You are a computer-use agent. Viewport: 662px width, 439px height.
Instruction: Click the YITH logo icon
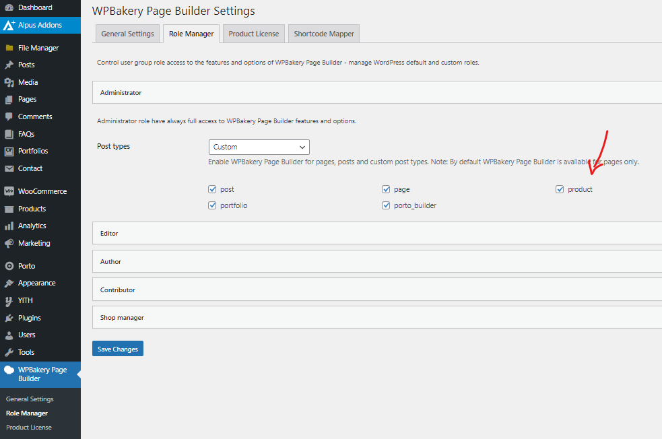coord(9,301)
